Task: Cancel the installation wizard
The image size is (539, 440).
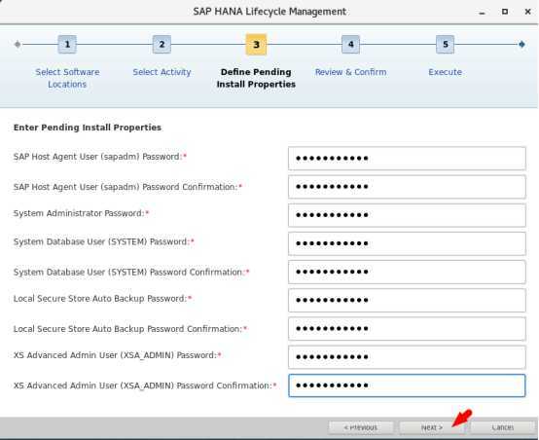Action: pyautogui.click(x=503, y=427)
